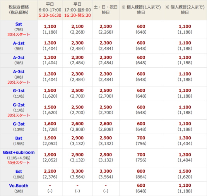Click the 個人練習(1人まで) column header

click(x=141, y=10)
